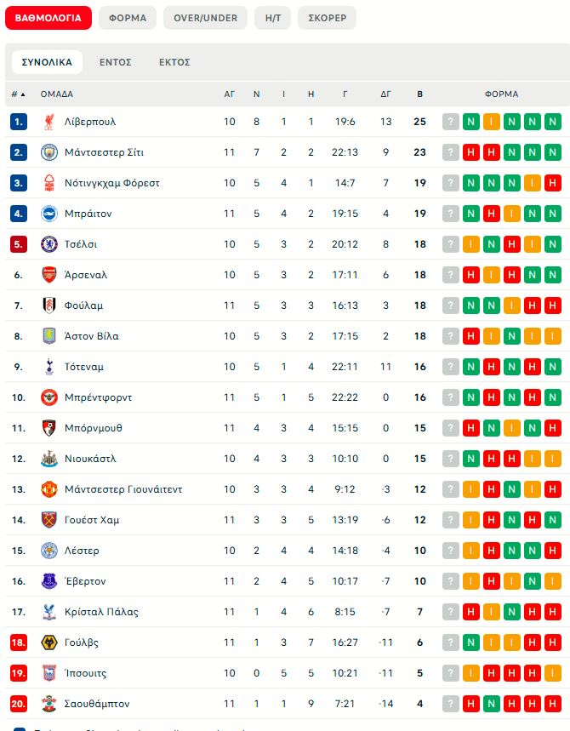Screen dimensions: 570x731
Task: Click Southampton's last red H form badge
Action: (x=553, y=704)
